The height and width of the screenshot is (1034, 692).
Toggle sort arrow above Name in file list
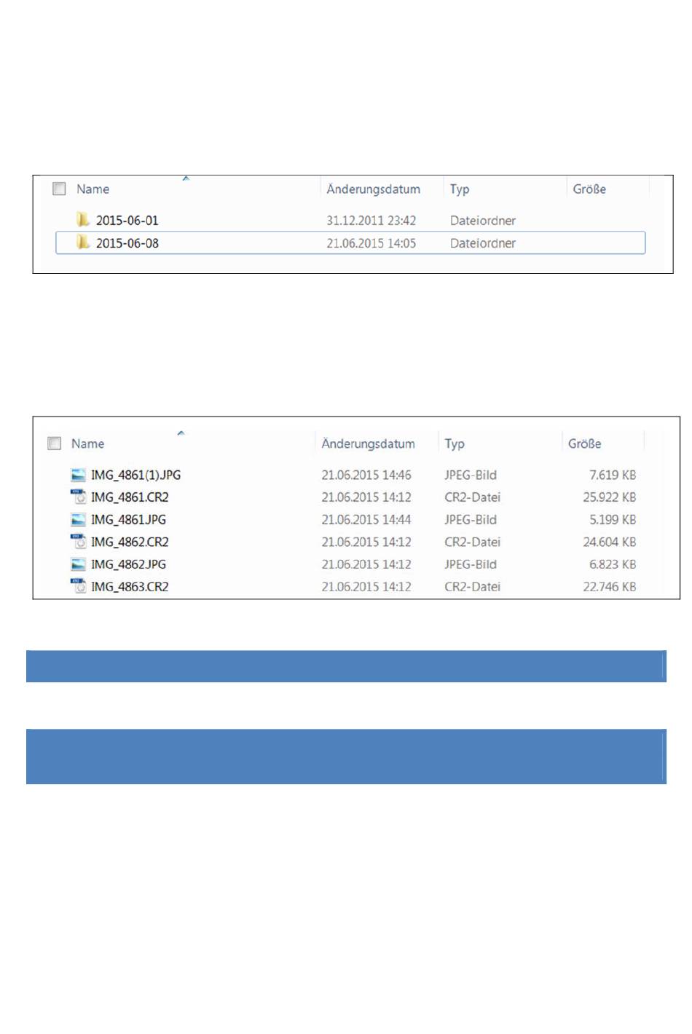coord(181,433)
